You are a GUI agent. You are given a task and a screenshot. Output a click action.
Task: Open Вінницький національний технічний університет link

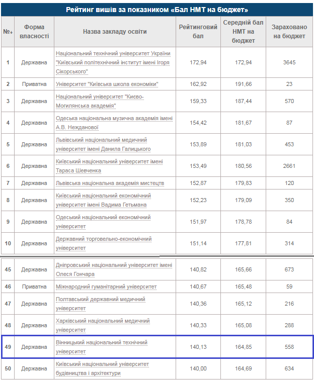pos(102,347)
